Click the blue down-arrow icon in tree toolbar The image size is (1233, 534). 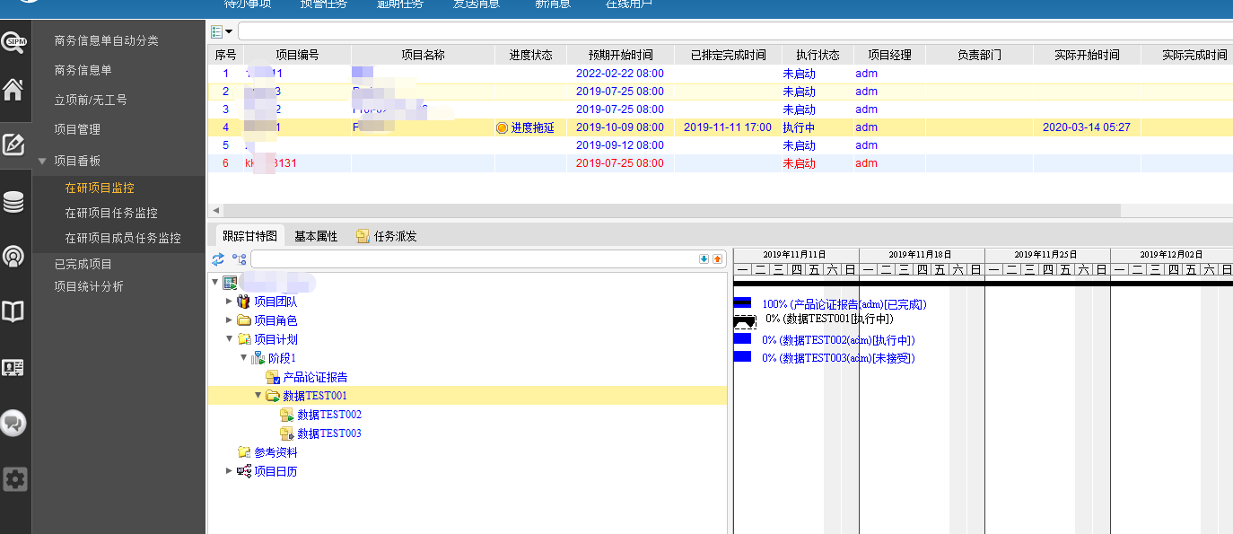click(704, 259)
